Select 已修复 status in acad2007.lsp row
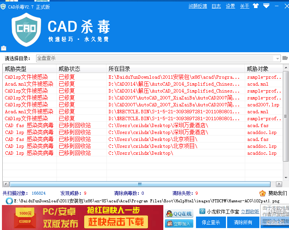This screenshot has height=230, width=289. click(67, 104)
